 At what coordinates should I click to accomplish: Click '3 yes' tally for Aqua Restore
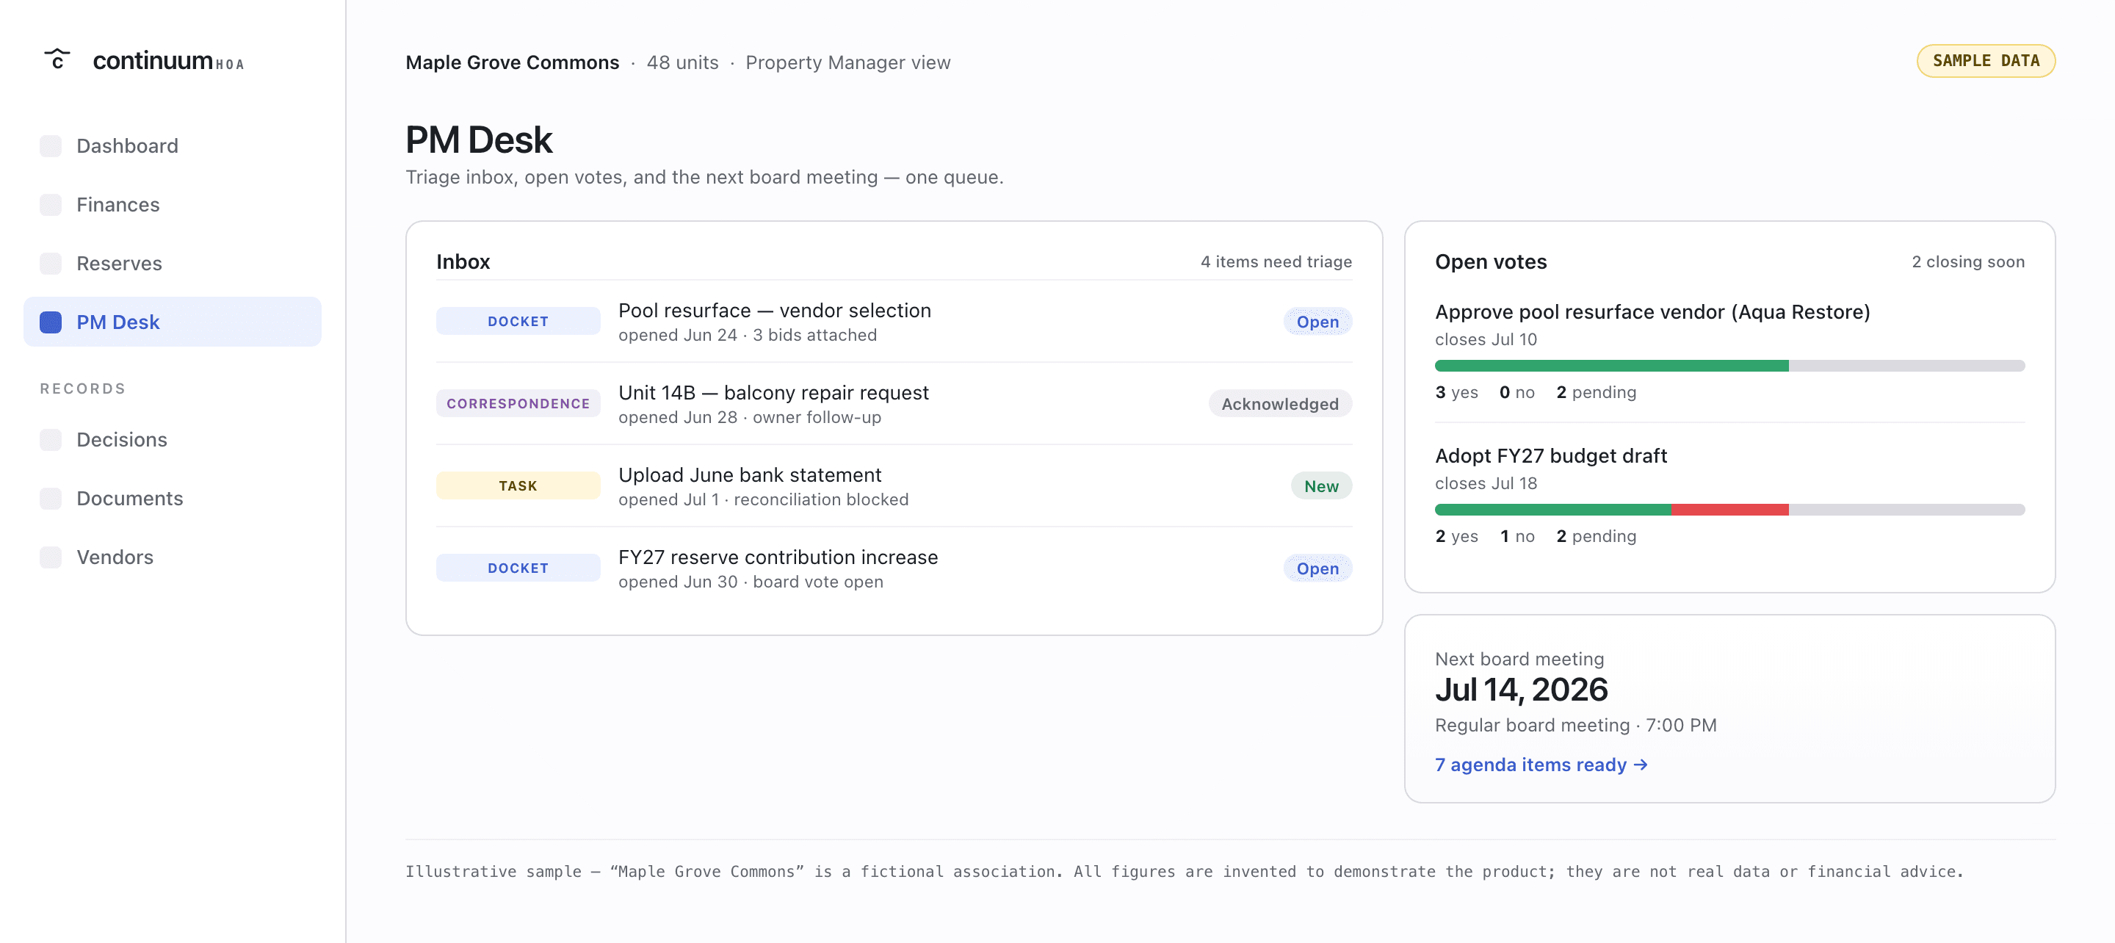tap(1456, 393)
